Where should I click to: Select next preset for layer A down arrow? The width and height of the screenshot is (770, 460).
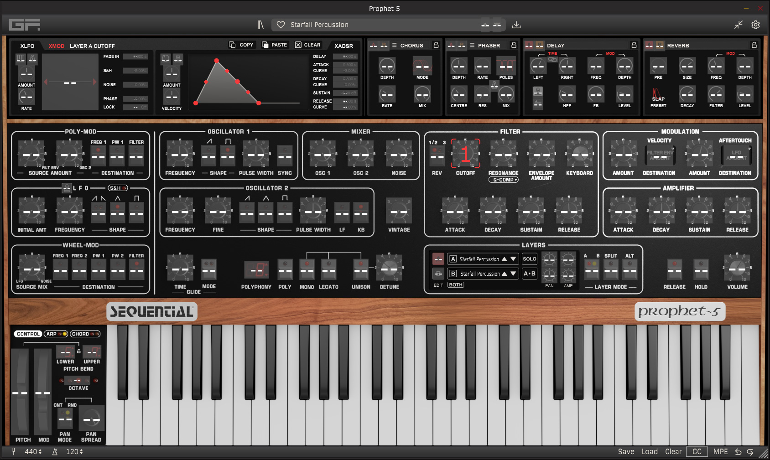coord(513,259)
